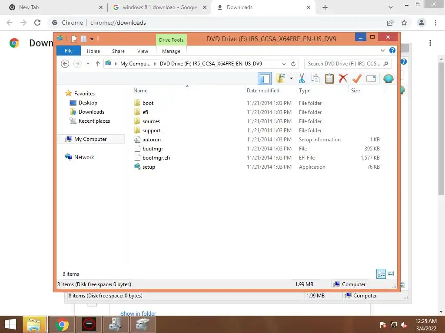The width and height of the screenshot is (445, 333).
Task: Select Recent places under Favorites
Action: coord(94,121)
